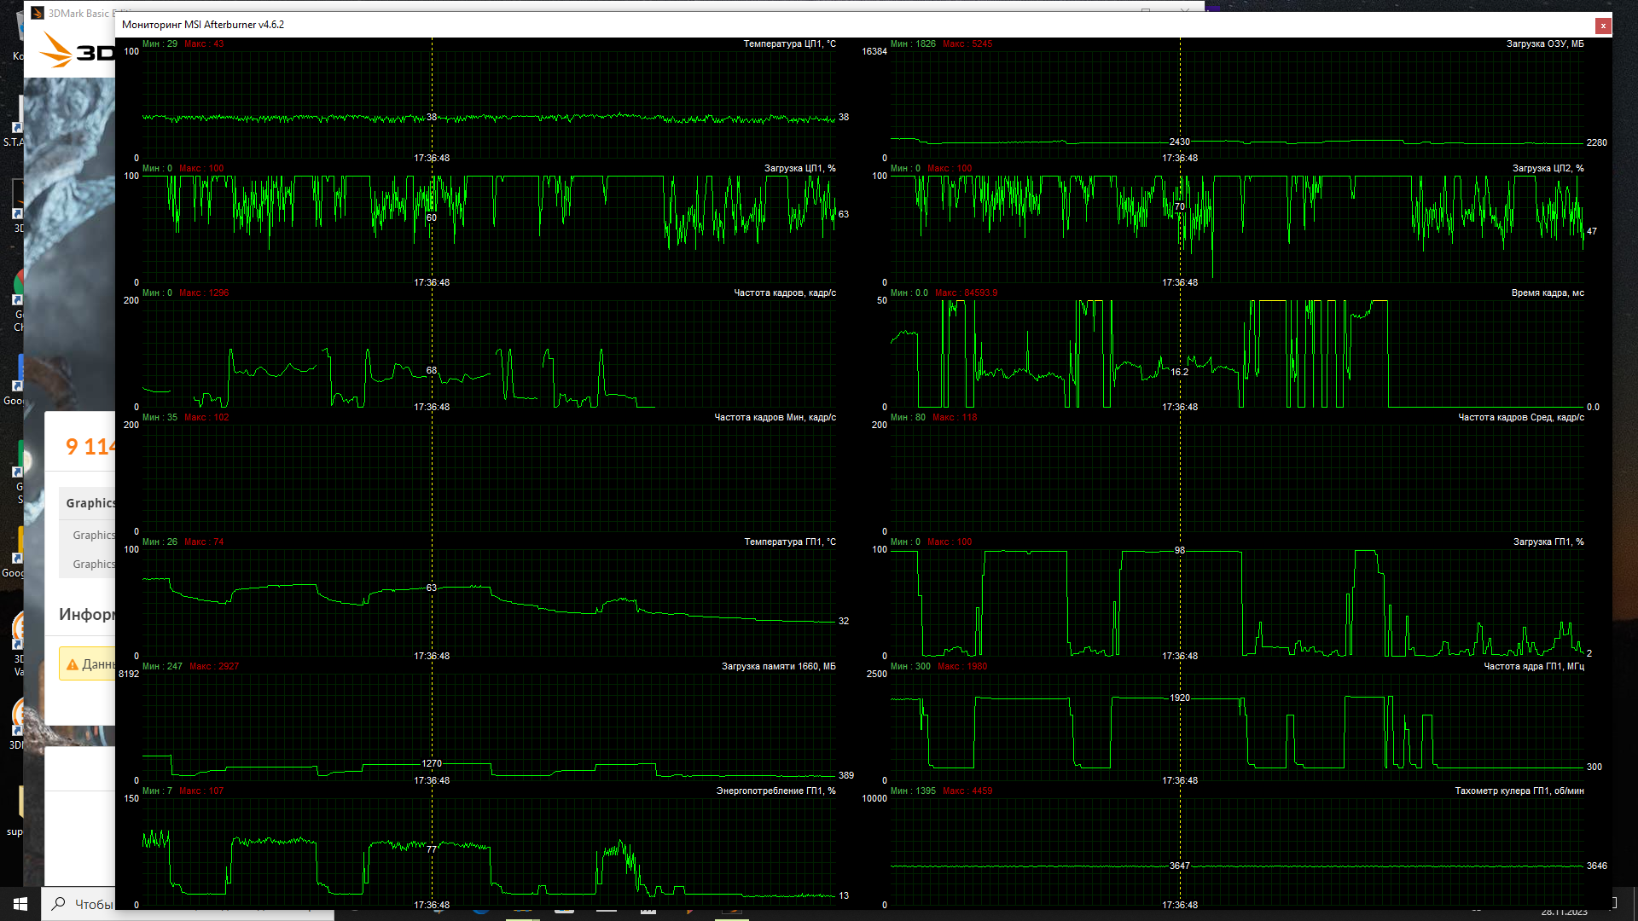The width and height of the screenshot is (1638, 921).
Task: Click the GPU1 fan tachometer graph
Action: [x=1237, y=851]
